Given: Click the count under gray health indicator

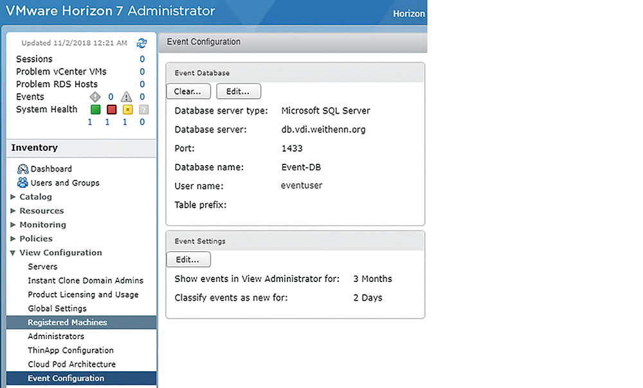Looking at the screenshot, I should pos(142,121).
